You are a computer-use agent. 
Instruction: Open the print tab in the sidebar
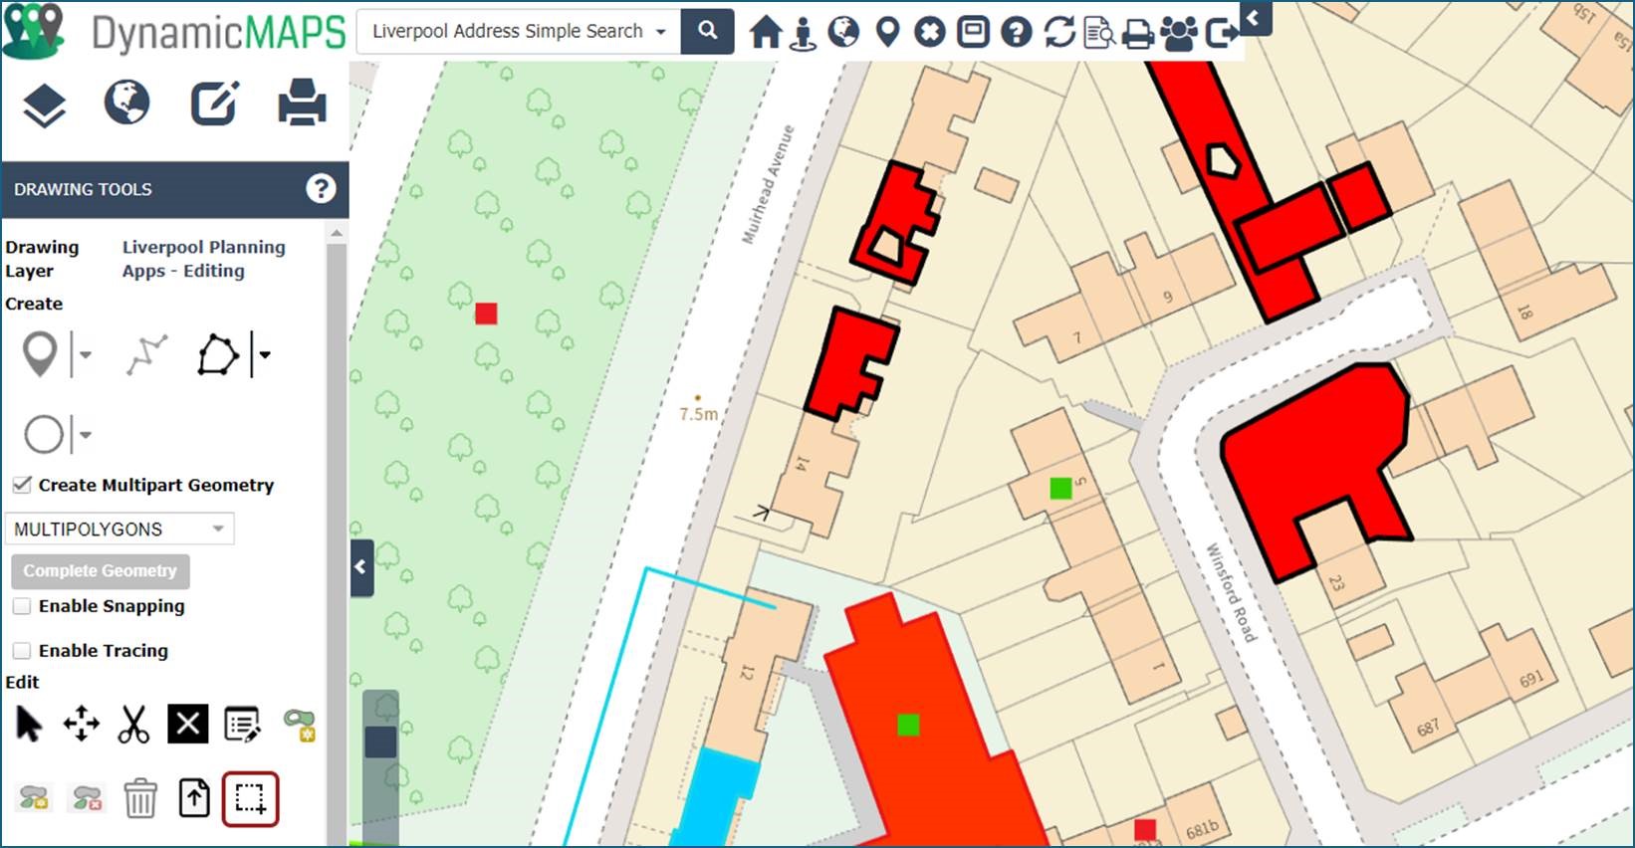tap(303, 103)
